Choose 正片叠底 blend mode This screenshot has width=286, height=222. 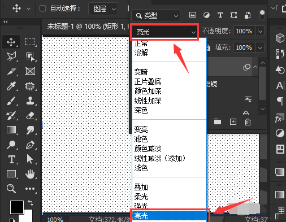[170, 82]
